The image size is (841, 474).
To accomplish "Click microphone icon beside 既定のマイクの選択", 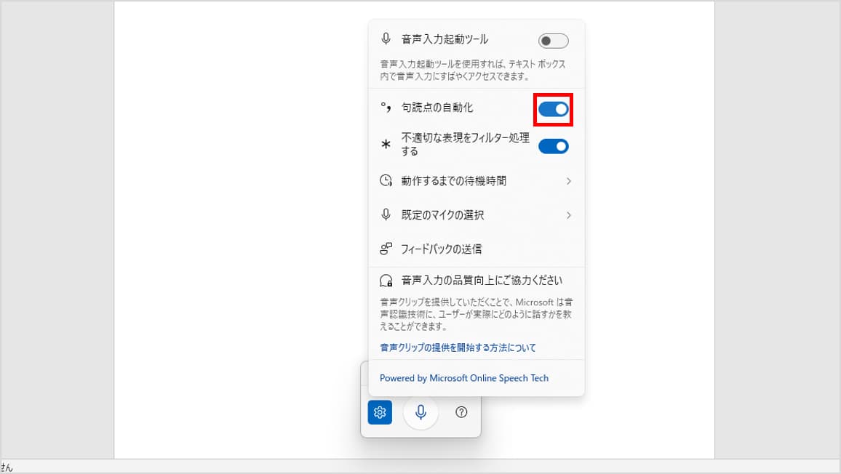I will (x=386, y=215).
